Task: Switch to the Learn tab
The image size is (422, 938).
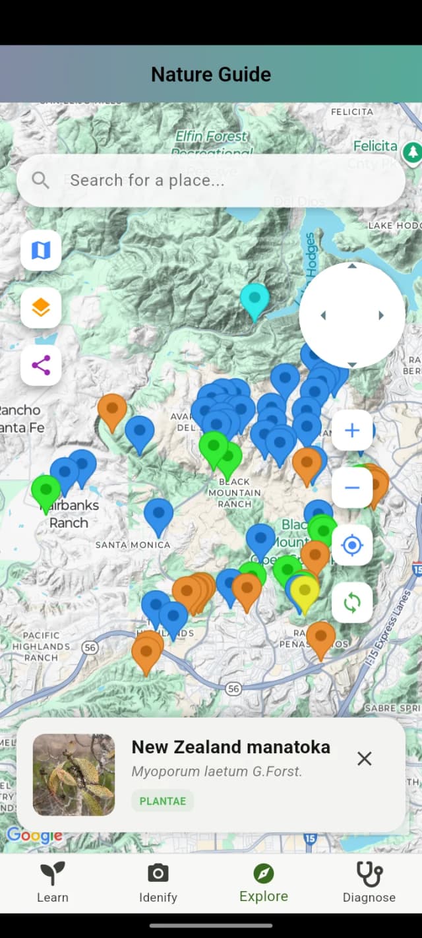Action: [x=53, y=883]
